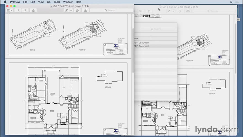Screen dimensions: 243x137
Task: Click the vertical scrollbar of the 2016 window
Action: click(236, 48)
